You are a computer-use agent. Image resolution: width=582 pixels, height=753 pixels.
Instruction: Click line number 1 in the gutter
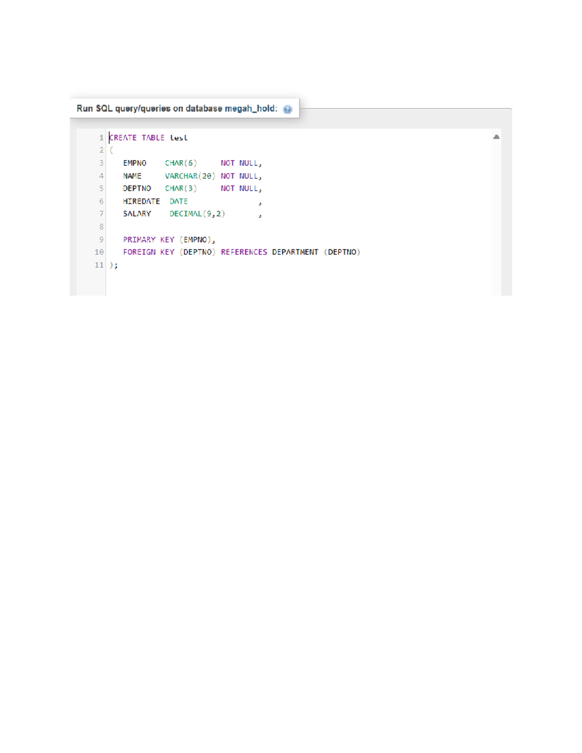tap(101, 138)
